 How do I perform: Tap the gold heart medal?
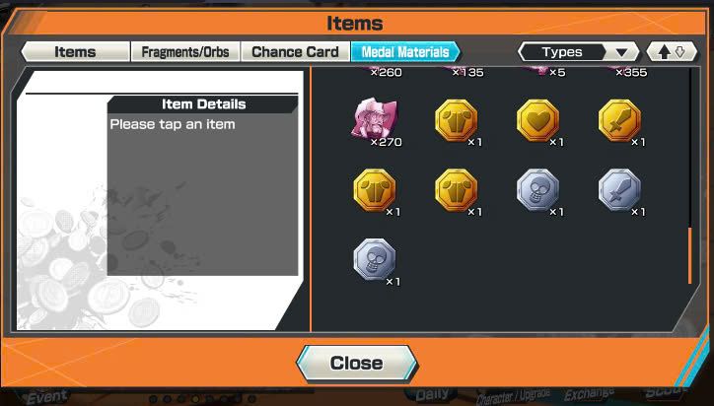click(x=537, y=120)
